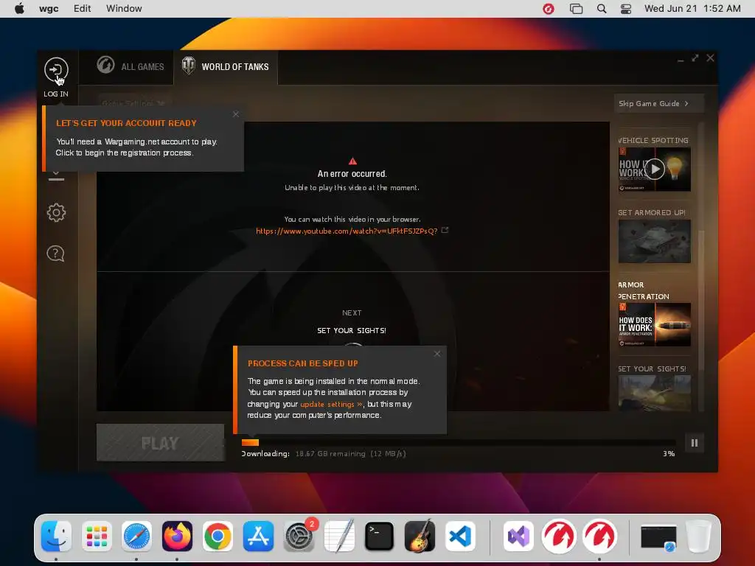
Task: Open Finder from the dock
Action: pyautogui.click(x=56, y=536)
